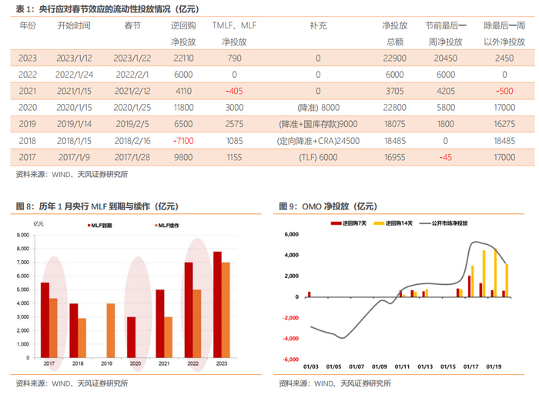
Task: Select the cell (降准) 8000
Action: [318, 108]
